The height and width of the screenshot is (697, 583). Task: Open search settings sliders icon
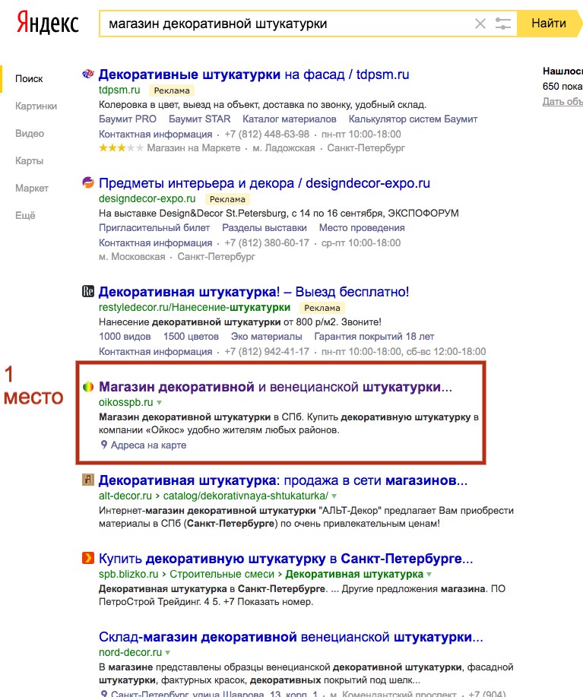coord(503,24)
